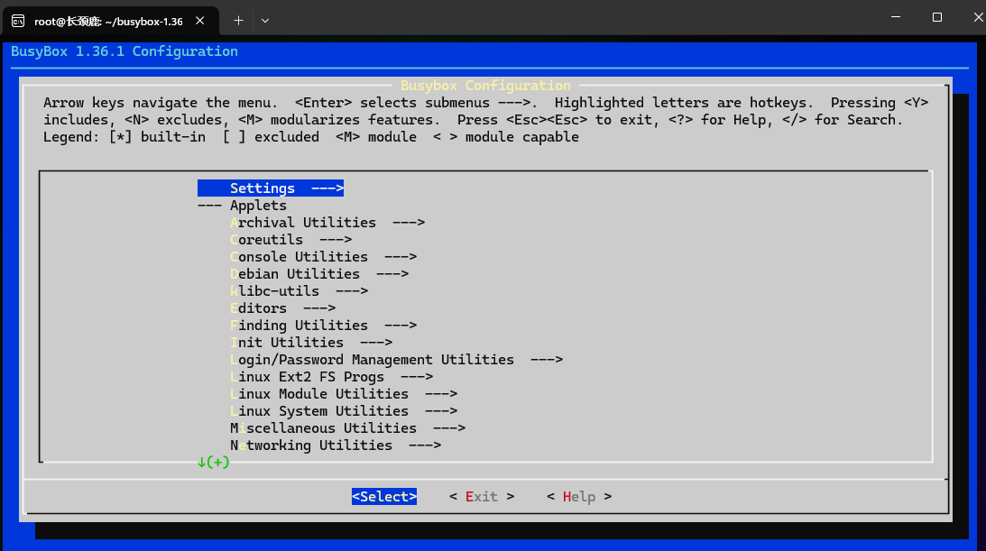
Task: Expand Archival Utilities submenu
Action: pos(327,223)
